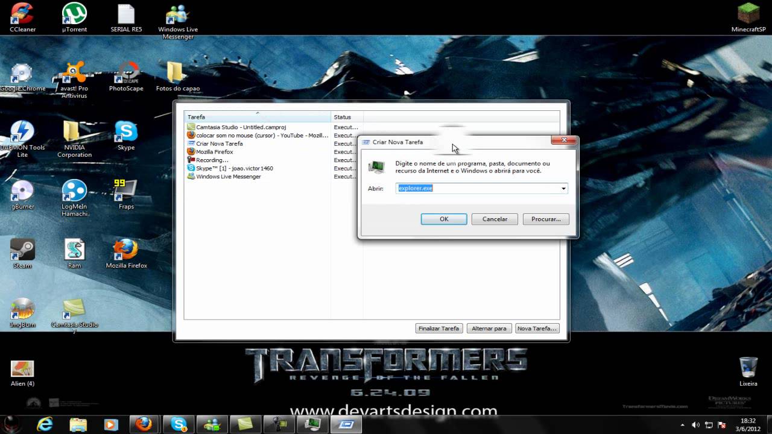Viewport: 772px width, 434px height.
Task: Switch to Camtasia Studio taskbar button
Action: pos(246,424)
